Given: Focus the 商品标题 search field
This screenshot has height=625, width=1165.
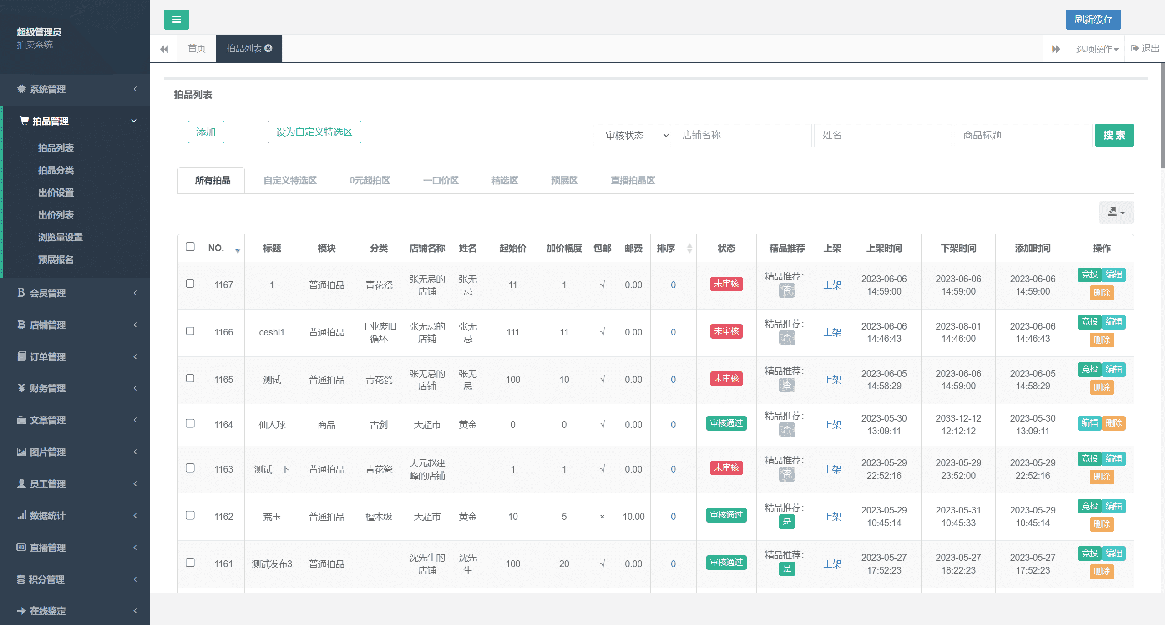Looking at the screenshot, I should pyautogui.click(x=1023, y=135).
